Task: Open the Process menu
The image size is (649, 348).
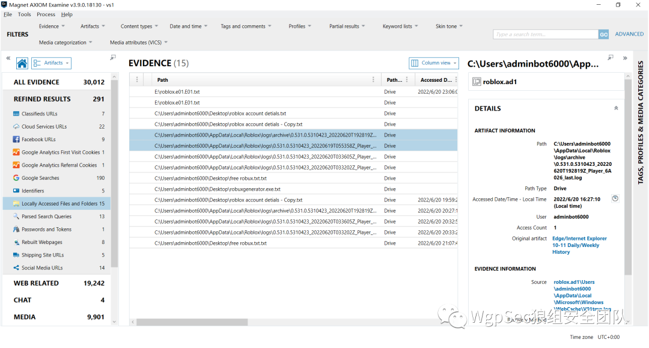Action: tap(46, 14)
